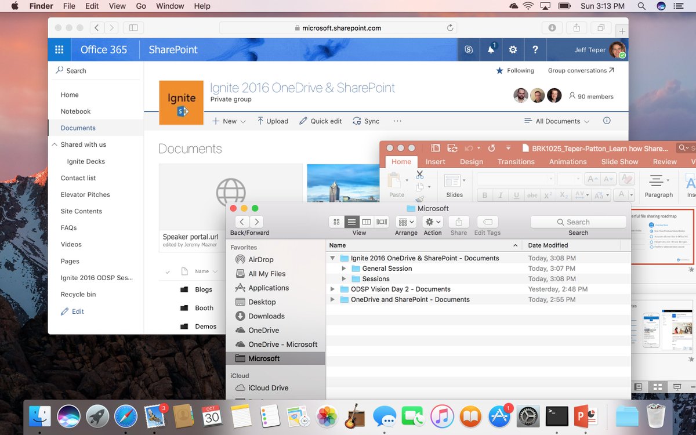Click the SharePoint Search box

(96, 71)
